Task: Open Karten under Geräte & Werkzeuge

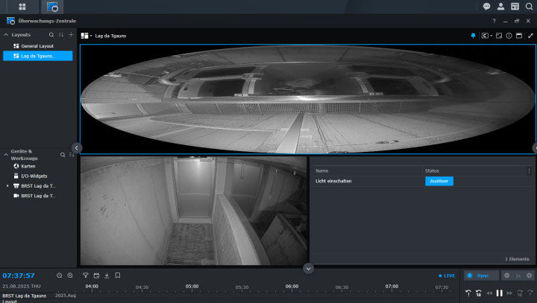Action: (x=28, y=166)
